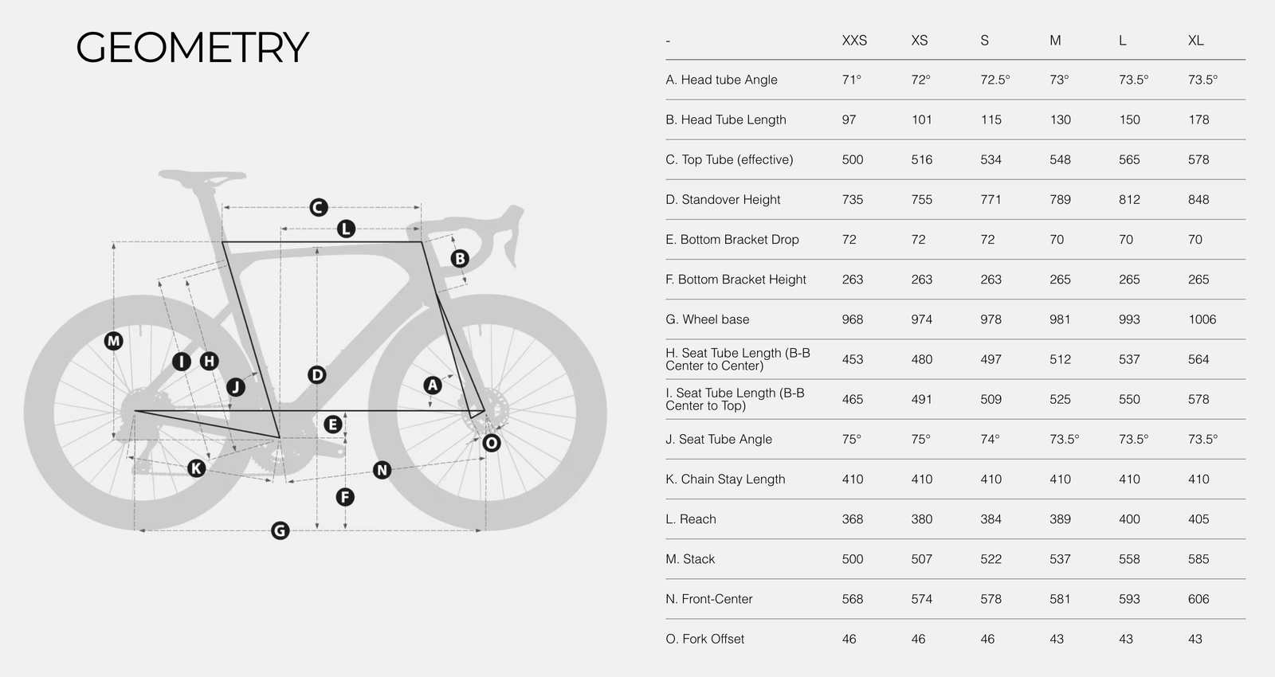Click the circled L reach marker
This screenshot has height=677, width=1275.
pos(345,229)
